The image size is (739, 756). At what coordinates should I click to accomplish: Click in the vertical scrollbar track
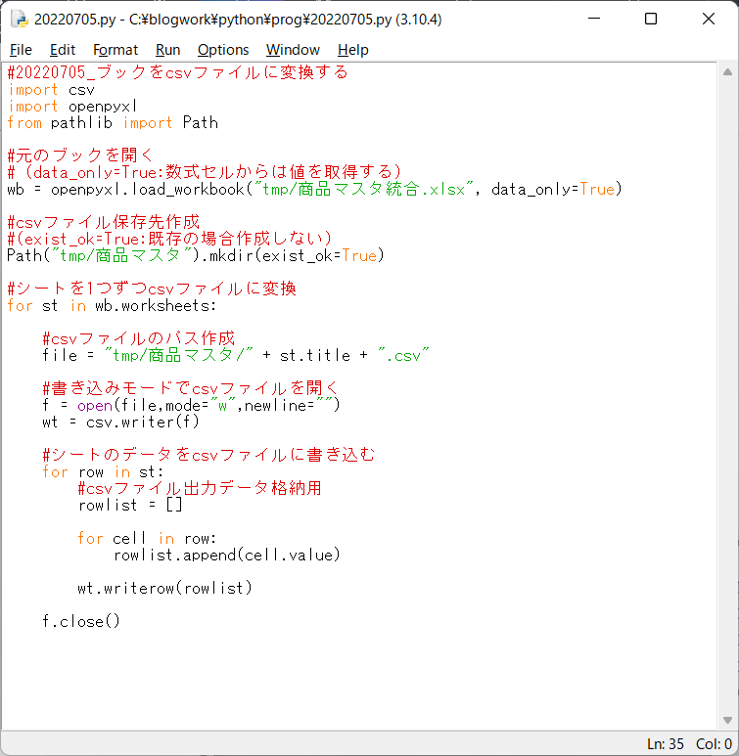728,395
